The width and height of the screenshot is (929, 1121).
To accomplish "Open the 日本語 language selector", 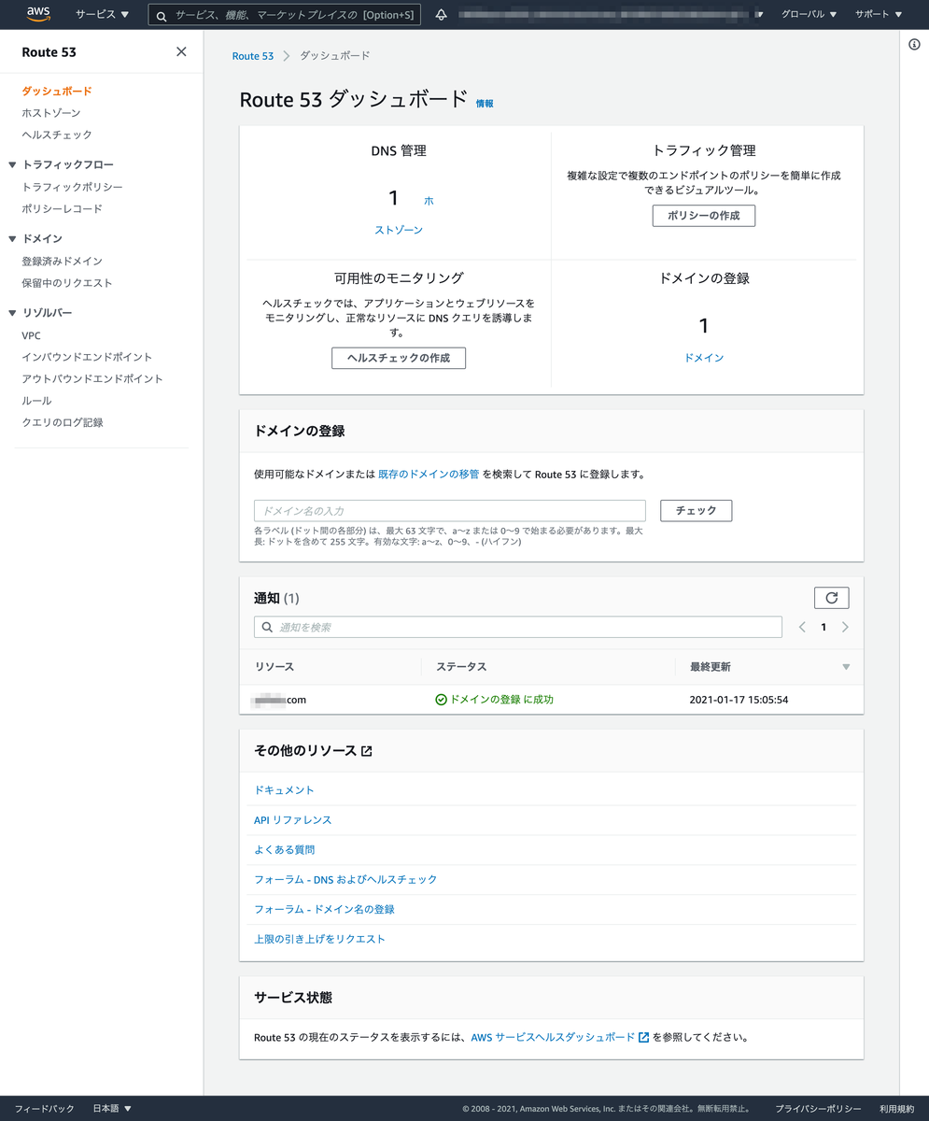I will [112, 1109].
